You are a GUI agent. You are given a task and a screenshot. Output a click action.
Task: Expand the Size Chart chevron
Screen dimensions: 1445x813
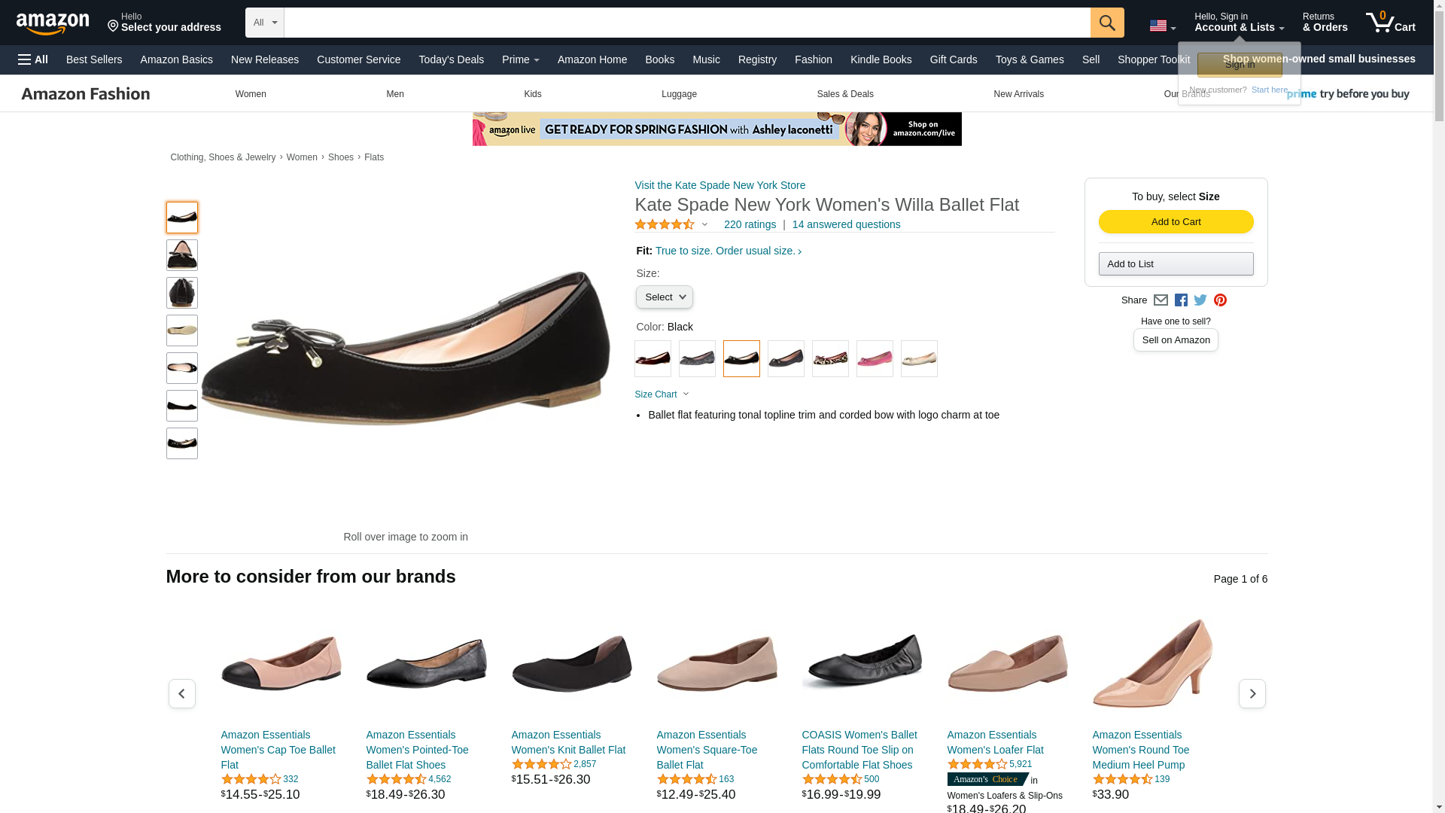point(686,394)
